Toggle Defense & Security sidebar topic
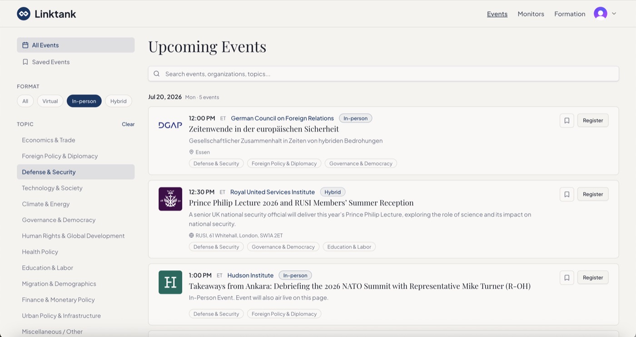The width and height of the screenshot is (636, 337). 76,172
